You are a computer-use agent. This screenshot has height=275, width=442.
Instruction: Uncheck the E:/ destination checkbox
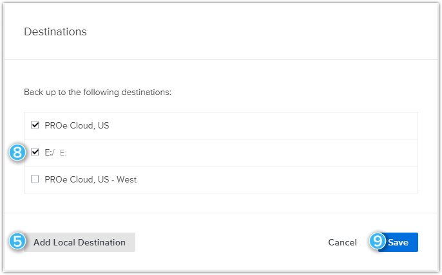35,152
